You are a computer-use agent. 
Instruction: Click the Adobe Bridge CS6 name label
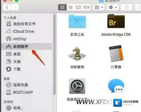[x=116, y=35]
